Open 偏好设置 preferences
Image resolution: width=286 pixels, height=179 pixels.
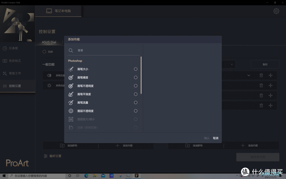pos(52,156)
